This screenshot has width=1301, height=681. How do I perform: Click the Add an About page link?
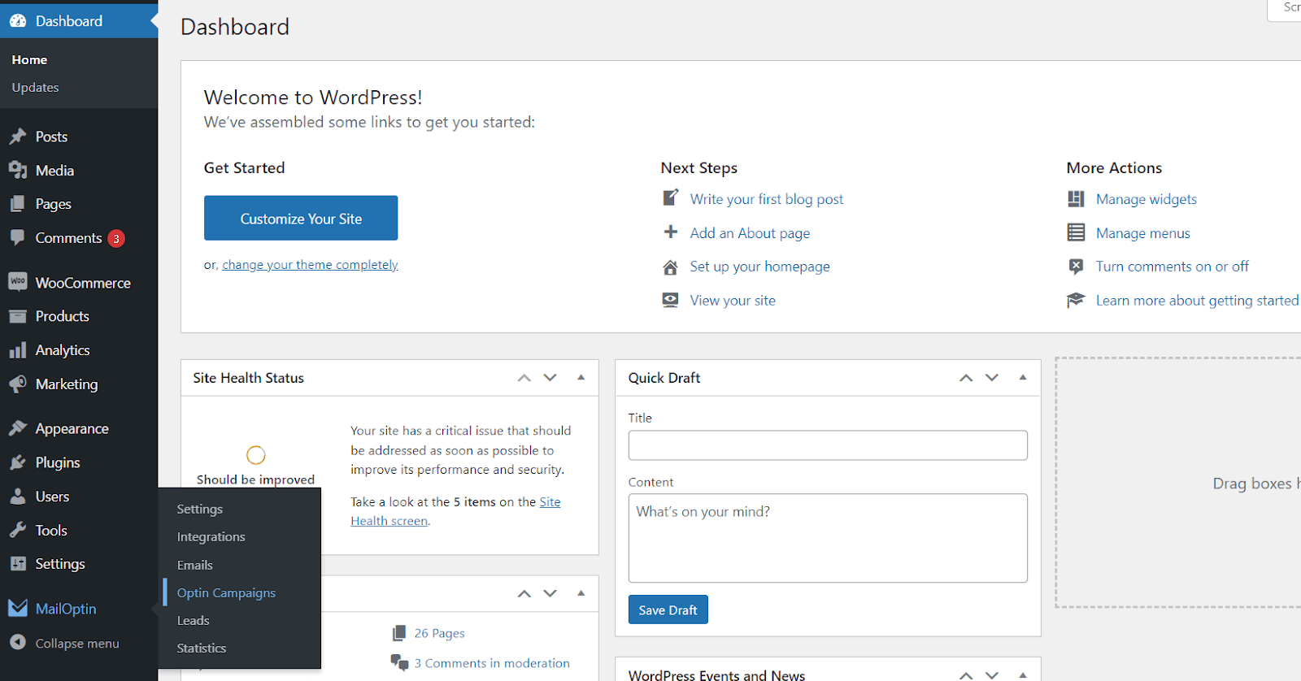point(750,233)
